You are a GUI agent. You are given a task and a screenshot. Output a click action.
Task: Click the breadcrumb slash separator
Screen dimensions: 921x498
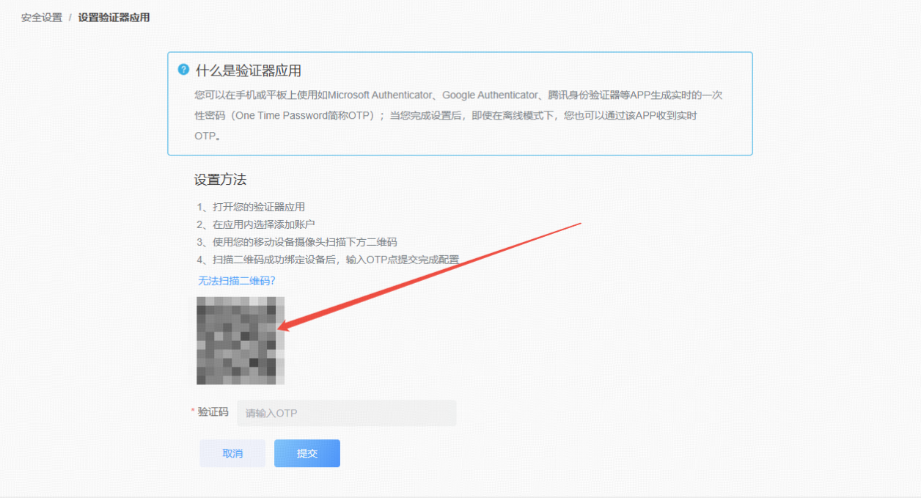70,18
